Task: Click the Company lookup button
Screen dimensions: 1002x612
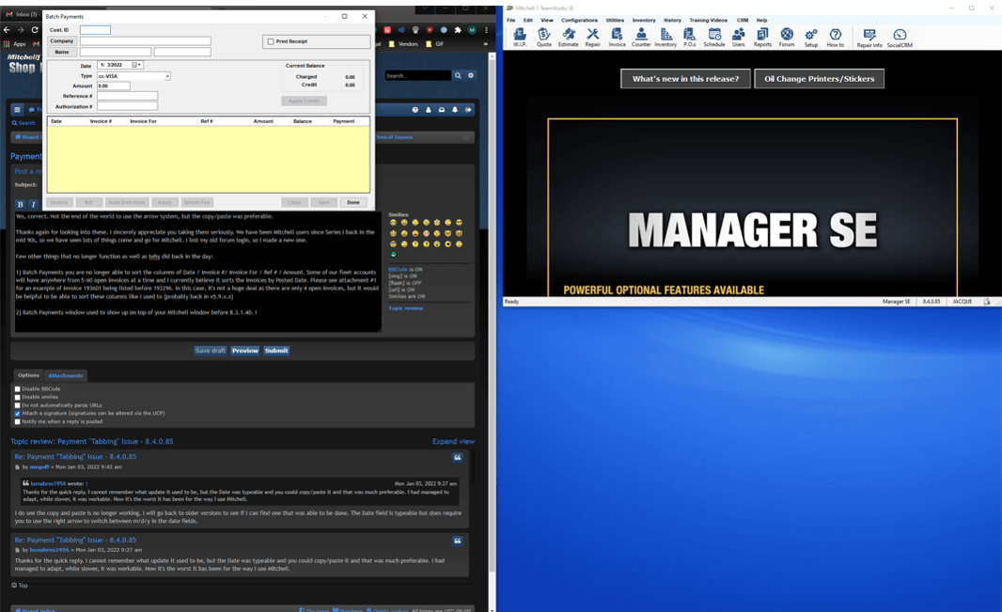Action: point(61,40)
